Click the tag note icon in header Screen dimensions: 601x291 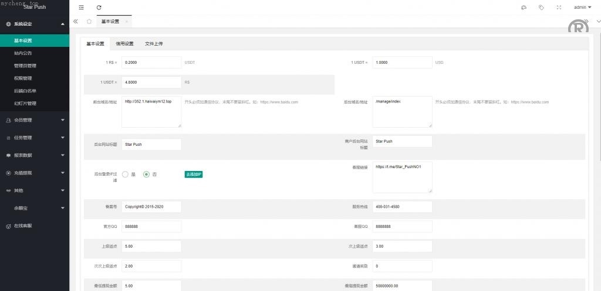point(541,8)
